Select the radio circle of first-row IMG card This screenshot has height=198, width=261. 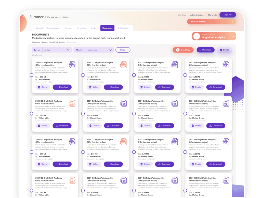pyautogui.click(x=83, y=75)
